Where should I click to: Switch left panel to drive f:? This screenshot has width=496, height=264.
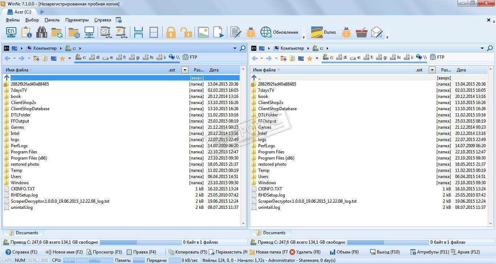[121, 57]
